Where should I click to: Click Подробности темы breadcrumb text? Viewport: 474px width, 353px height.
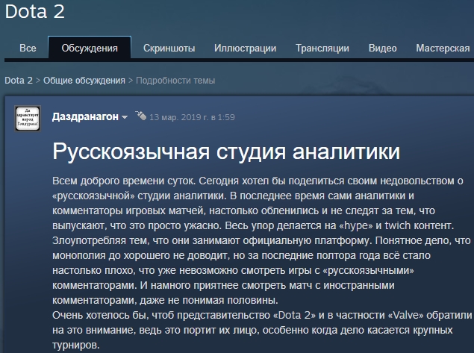(175, 81)
